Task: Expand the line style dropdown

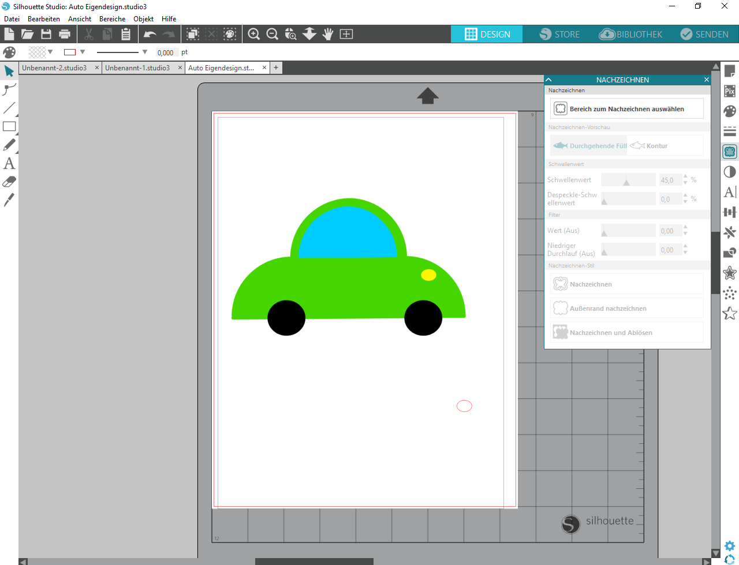Action: click(145, 52)
